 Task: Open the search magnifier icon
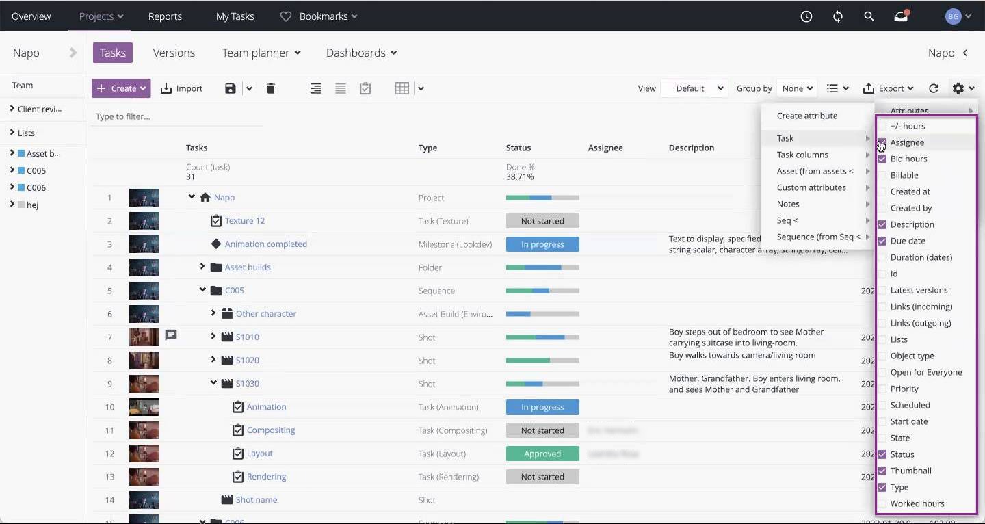pos(869,16)
